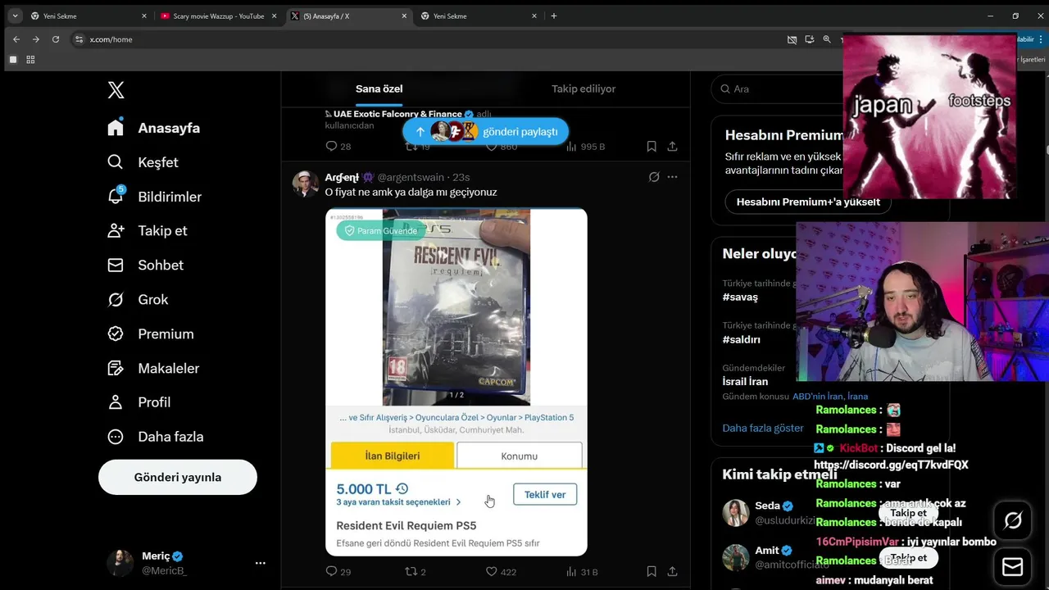
Task: Share the UAE Exotic Falconry post
Action: click(672, 146)
